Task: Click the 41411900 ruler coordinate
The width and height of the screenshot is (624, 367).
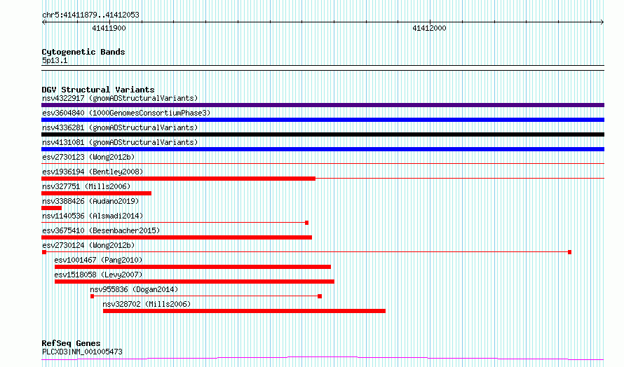Action: (109, 28)
